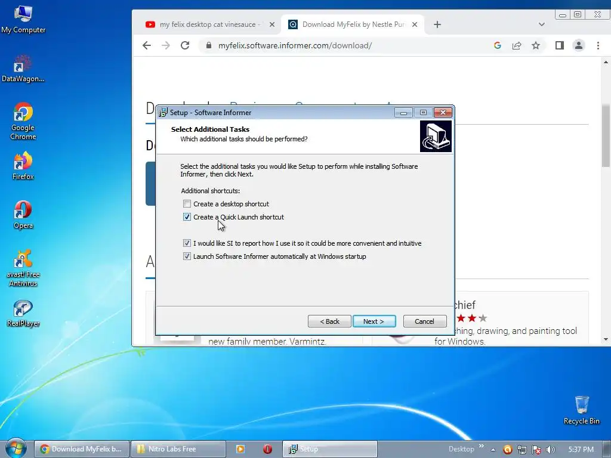Check the Create a desktop shortcut box

click(187, 204)
